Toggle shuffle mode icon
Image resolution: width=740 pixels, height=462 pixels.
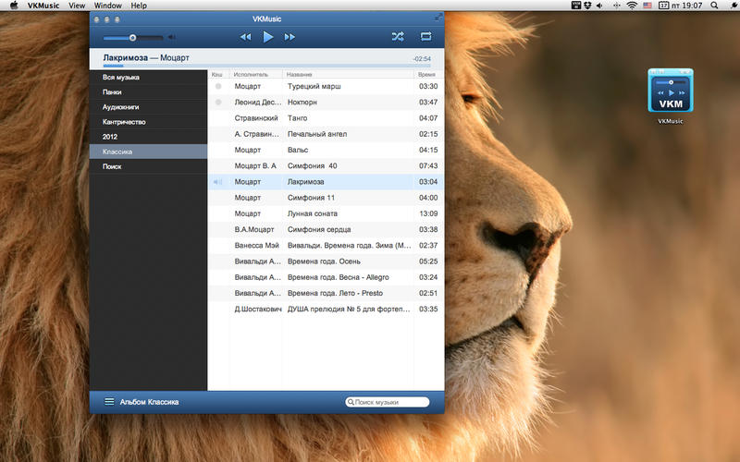(x=398, y=36)
